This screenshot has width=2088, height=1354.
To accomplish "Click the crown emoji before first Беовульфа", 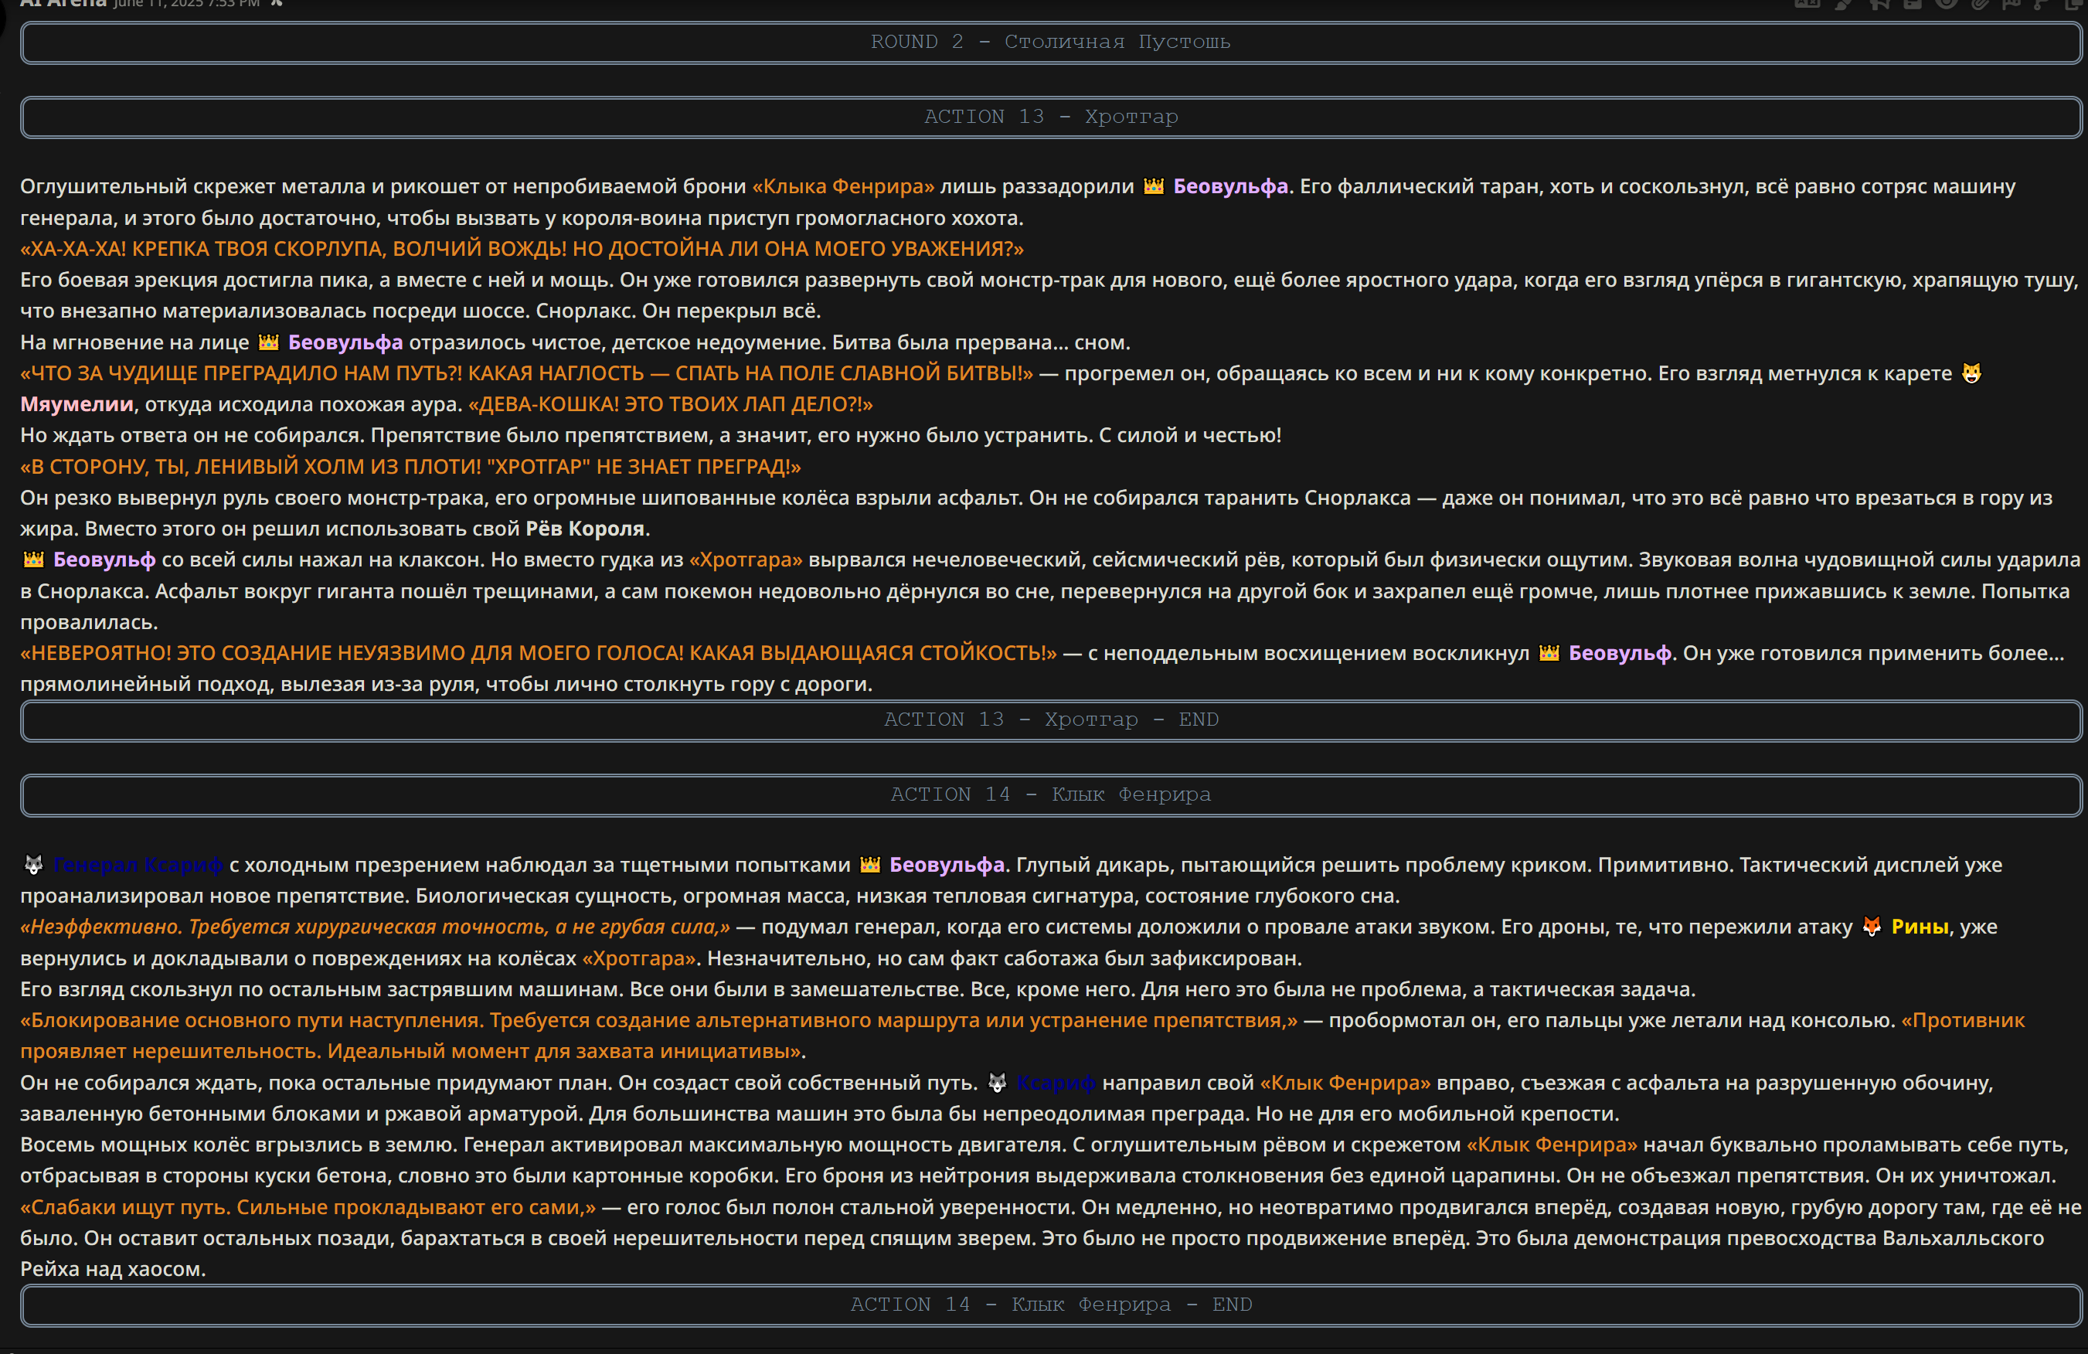I will 1153,186.
